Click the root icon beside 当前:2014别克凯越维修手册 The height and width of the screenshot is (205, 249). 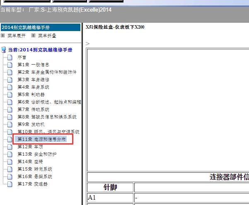pos(3,50)
